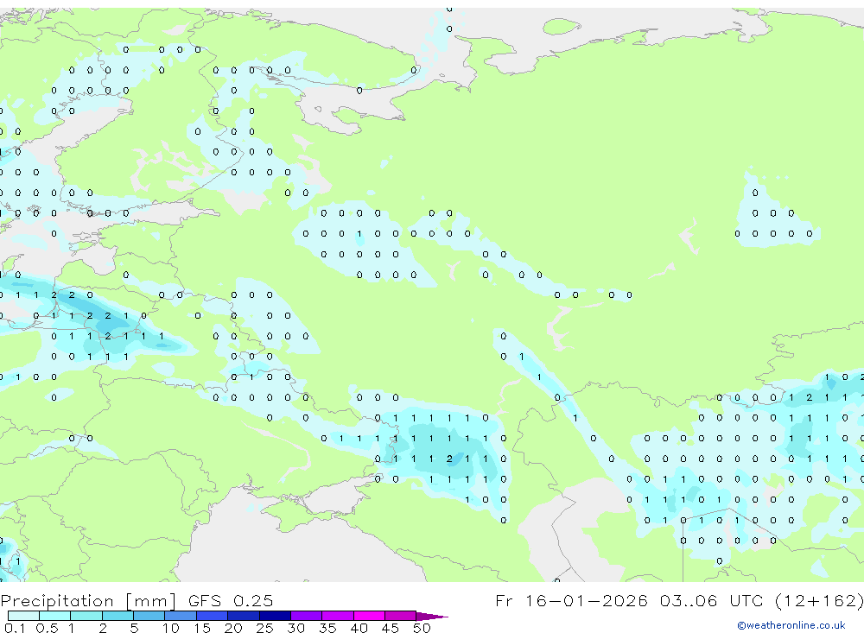864x633 pixels.
Task: Click the '25' legend scale label
Action: click(x=265, y=628)
